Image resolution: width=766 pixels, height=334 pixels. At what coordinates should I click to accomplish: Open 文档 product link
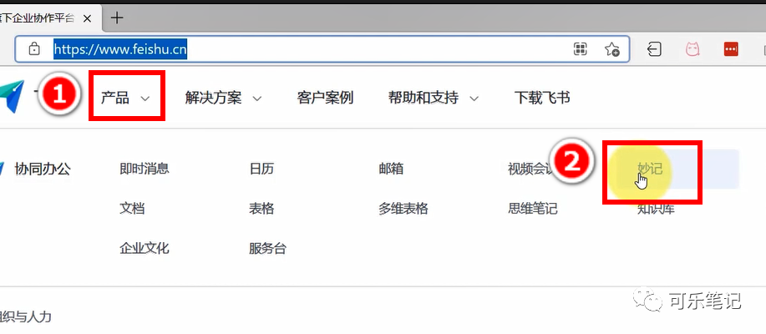tap(132, 209)
